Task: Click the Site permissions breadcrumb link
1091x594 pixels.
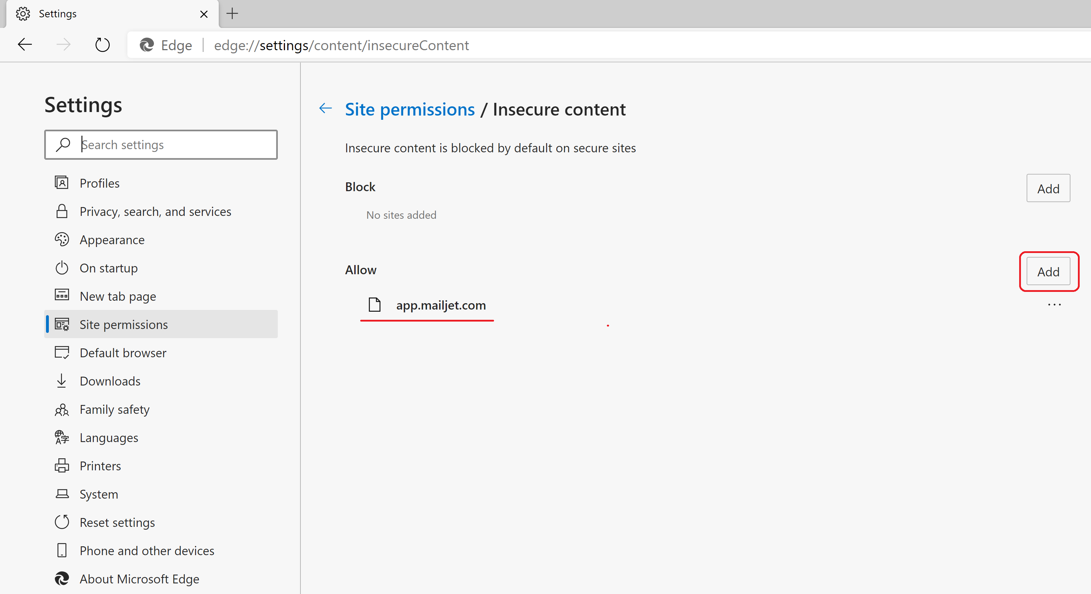Action: click(409, 110)
